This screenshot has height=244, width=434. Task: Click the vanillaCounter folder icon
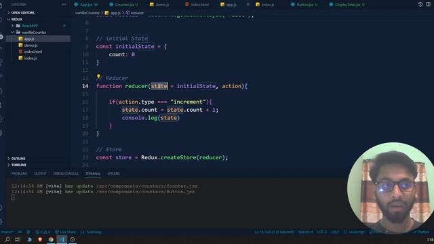click(x=18, y=33)
